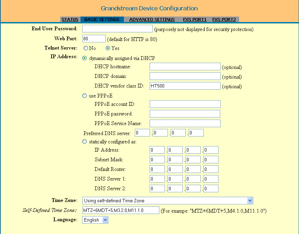Select No for Telnet Server
The image size is (299, 234).
click(x=86, y=48)
